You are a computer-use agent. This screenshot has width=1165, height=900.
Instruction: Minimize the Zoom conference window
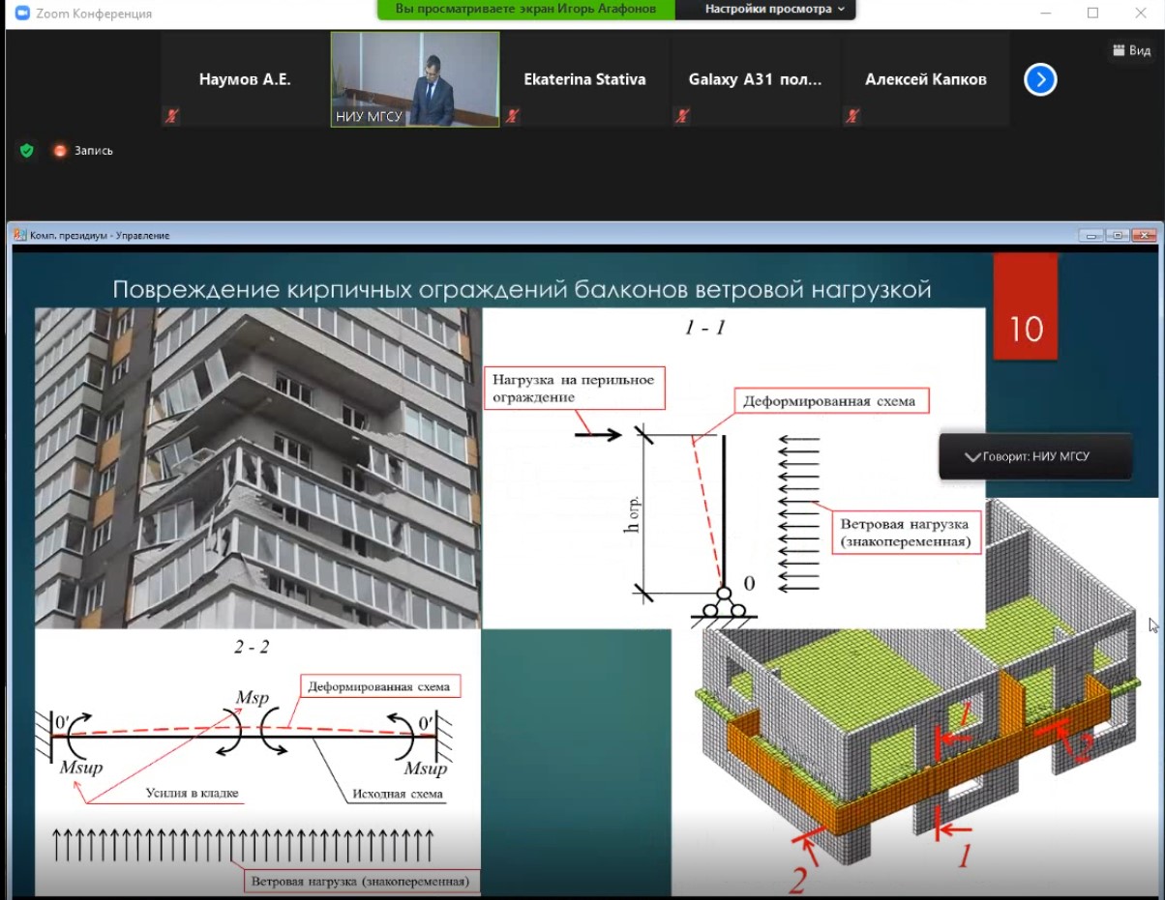1048,13
